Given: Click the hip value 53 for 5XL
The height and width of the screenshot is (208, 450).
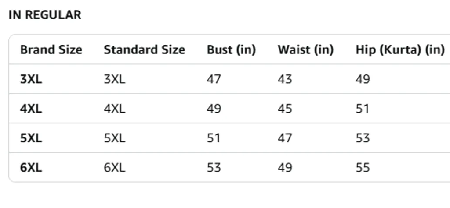Looking at the screenshot, I should point(363,138).
